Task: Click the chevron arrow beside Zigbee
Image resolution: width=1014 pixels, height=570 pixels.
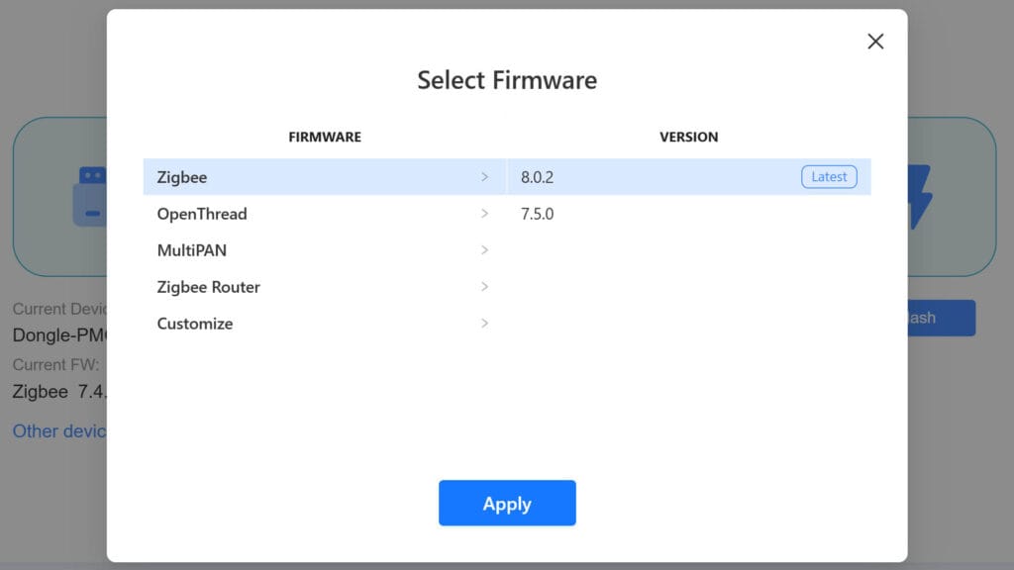Action: pyautogui.click(x=484, y=177)
